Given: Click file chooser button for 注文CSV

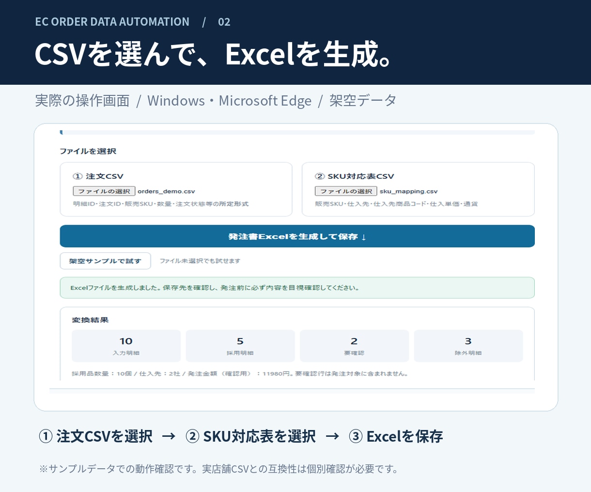Looking at the screenshot, I should point(104,191).
